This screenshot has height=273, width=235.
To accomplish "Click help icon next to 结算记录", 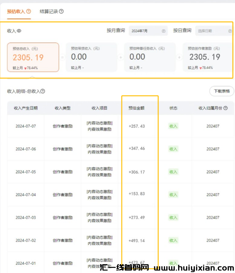I will [x=61, y=12].
